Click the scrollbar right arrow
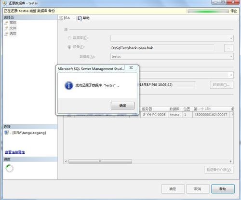The height and width of the screenshot is (200, 241). click(x=231, y=161)
